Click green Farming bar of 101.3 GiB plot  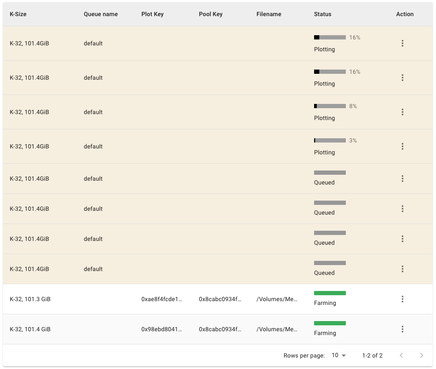[330, 293]
